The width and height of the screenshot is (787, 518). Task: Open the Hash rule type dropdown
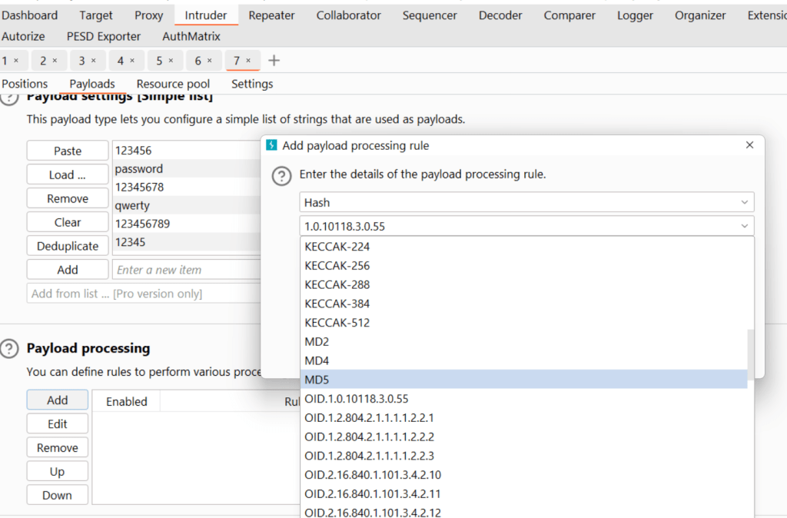526,202
